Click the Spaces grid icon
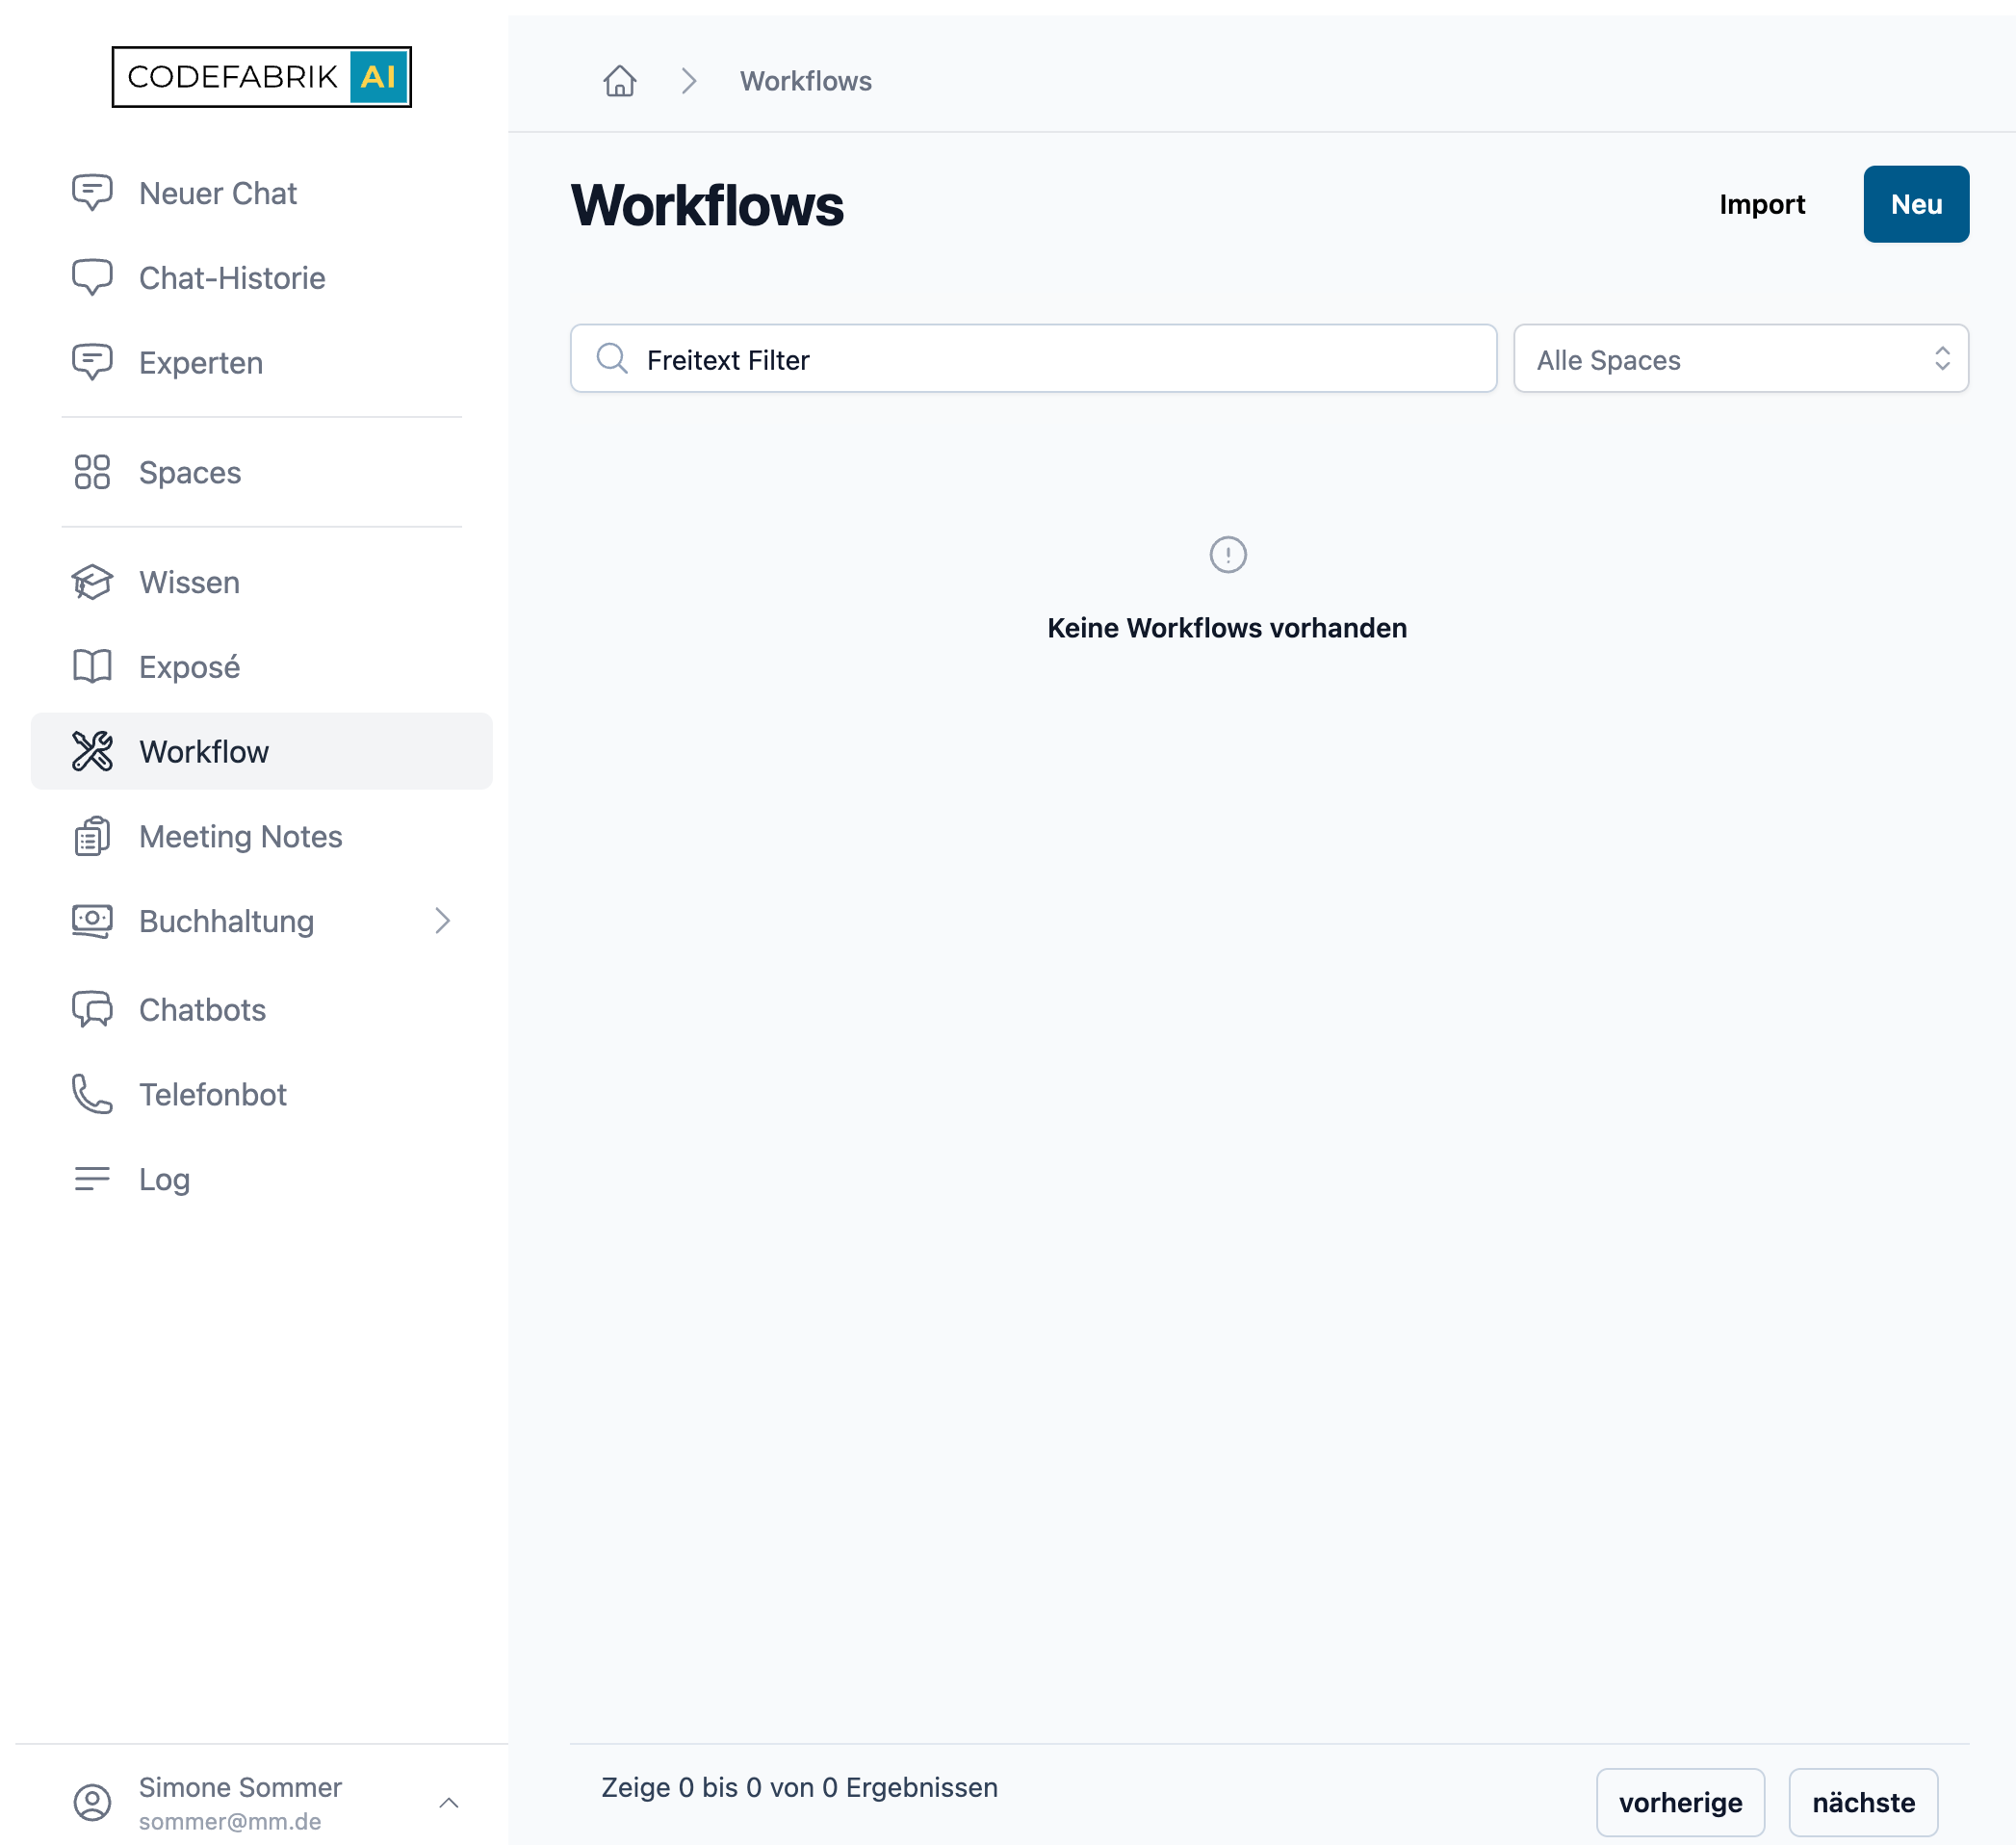 coord(92,472)
